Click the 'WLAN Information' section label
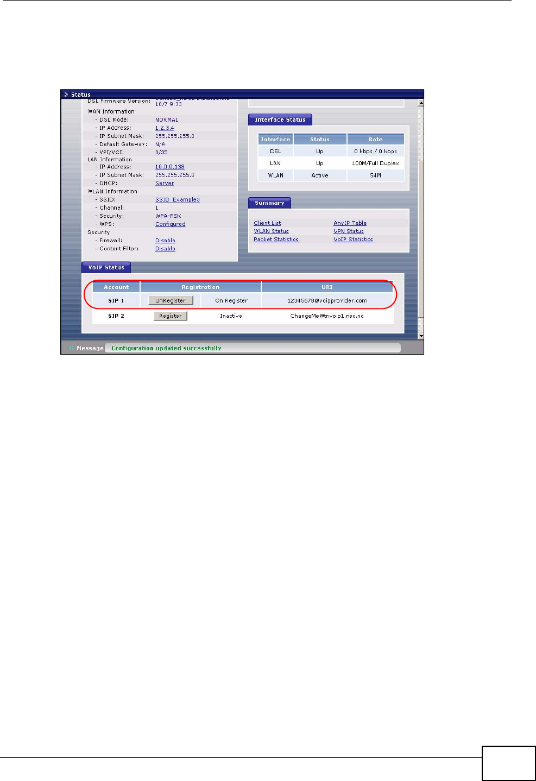Screen dimensions: 536x781 tap(112, 192)
